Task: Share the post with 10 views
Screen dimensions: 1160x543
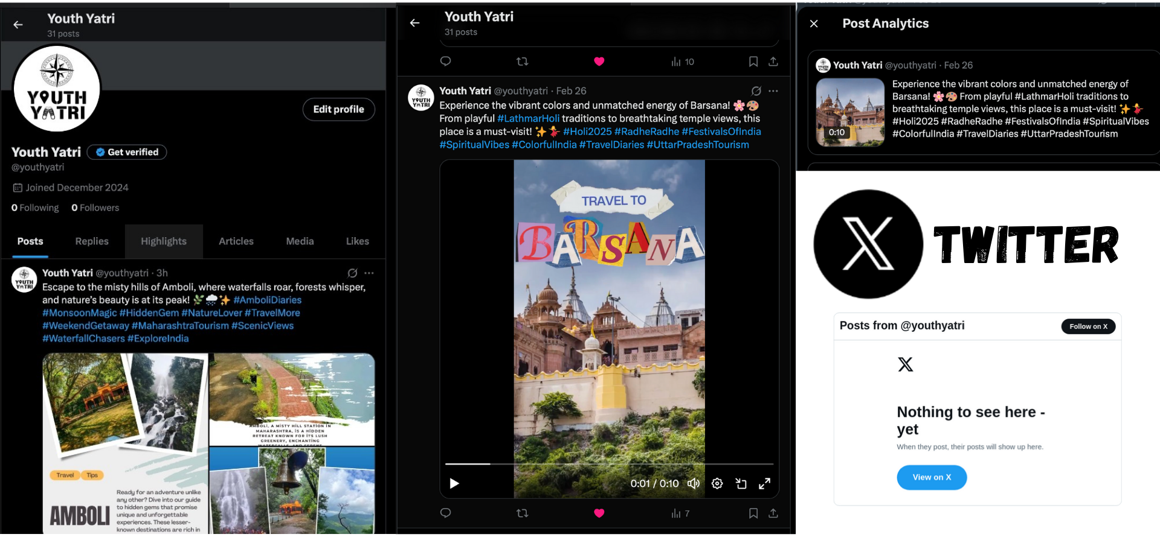Action: click(773, 62)
